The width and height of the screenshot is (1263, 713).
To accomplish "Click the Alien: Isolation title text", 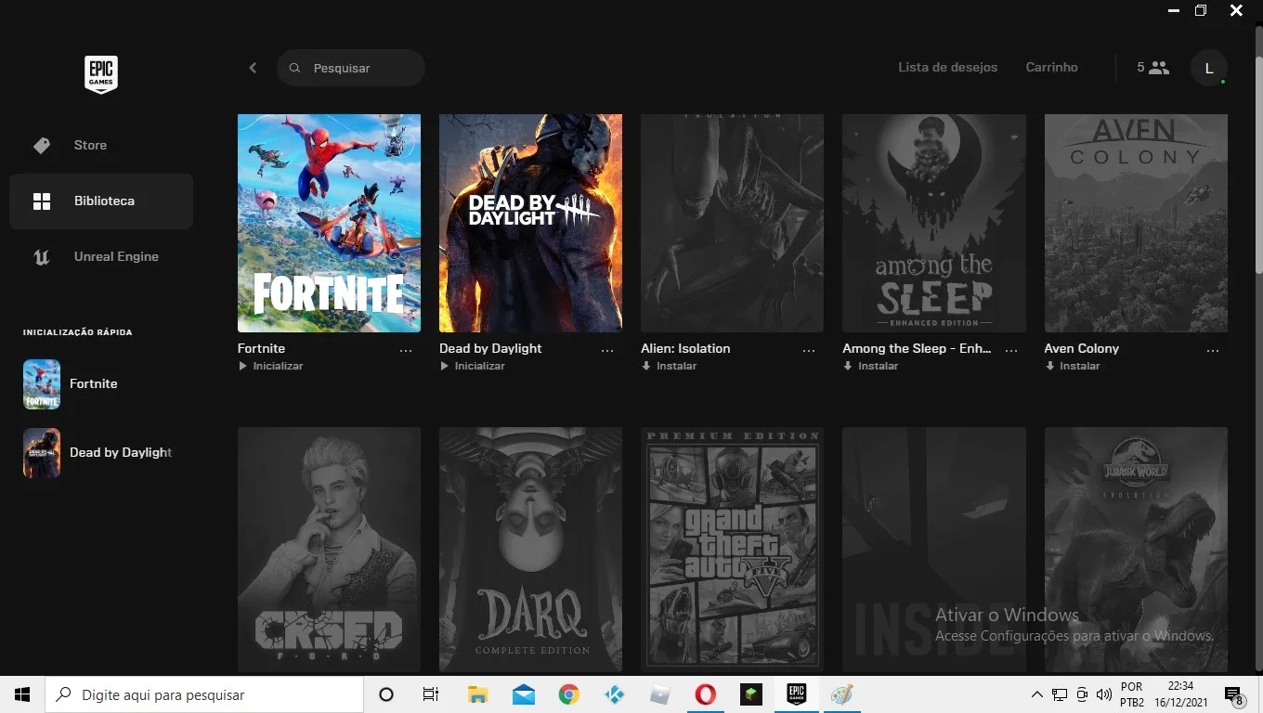I will click(x=685, y=349).
